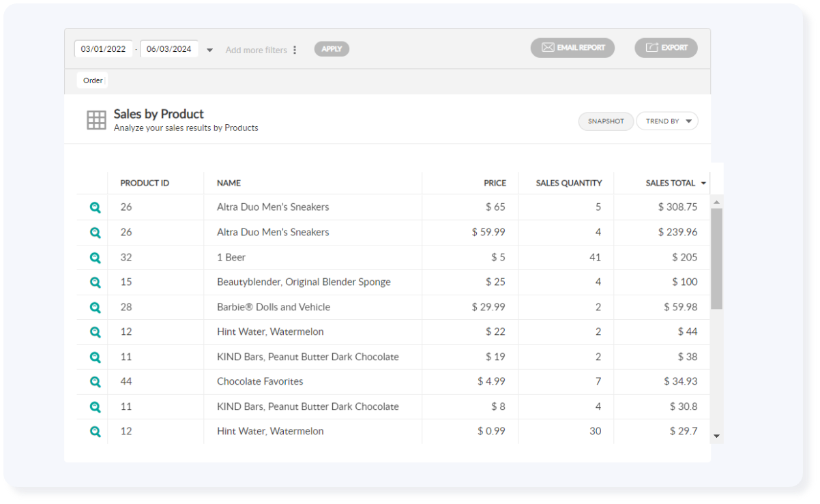Click the magnifier icon on the 1 Beer row

pyautogui.click(x=94, y=257)
